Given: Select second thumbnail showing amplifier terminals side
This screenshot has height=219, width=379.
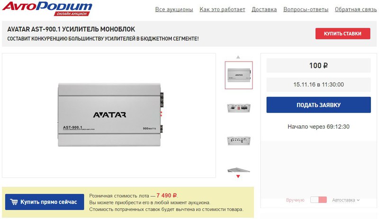Looking at the screenshot, I should [x=239, y=108].
